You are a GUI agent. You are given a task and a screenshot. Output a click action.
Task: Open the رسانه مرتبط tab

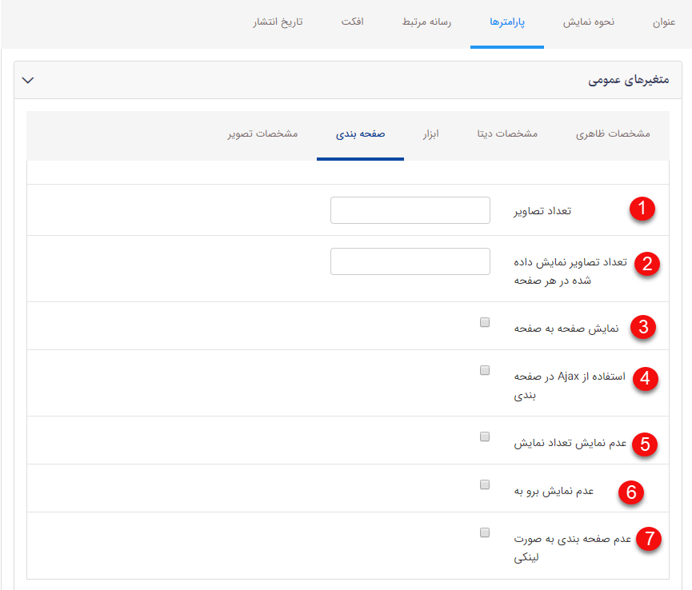(426, 24)
